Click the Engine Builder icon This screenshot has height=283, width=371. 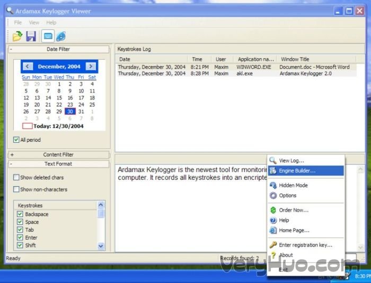coord(273,170)
